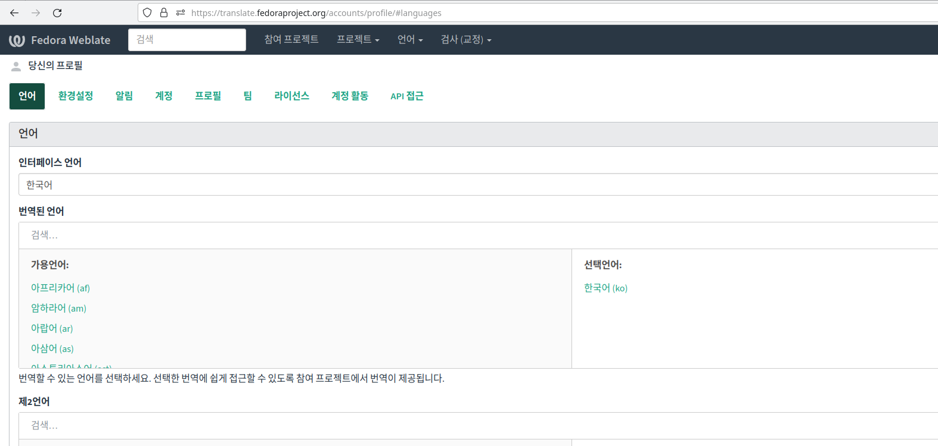The height and width of the screenshot is (446, 938).
Task: Open the API 접근 tab
Action: [406, 96]
